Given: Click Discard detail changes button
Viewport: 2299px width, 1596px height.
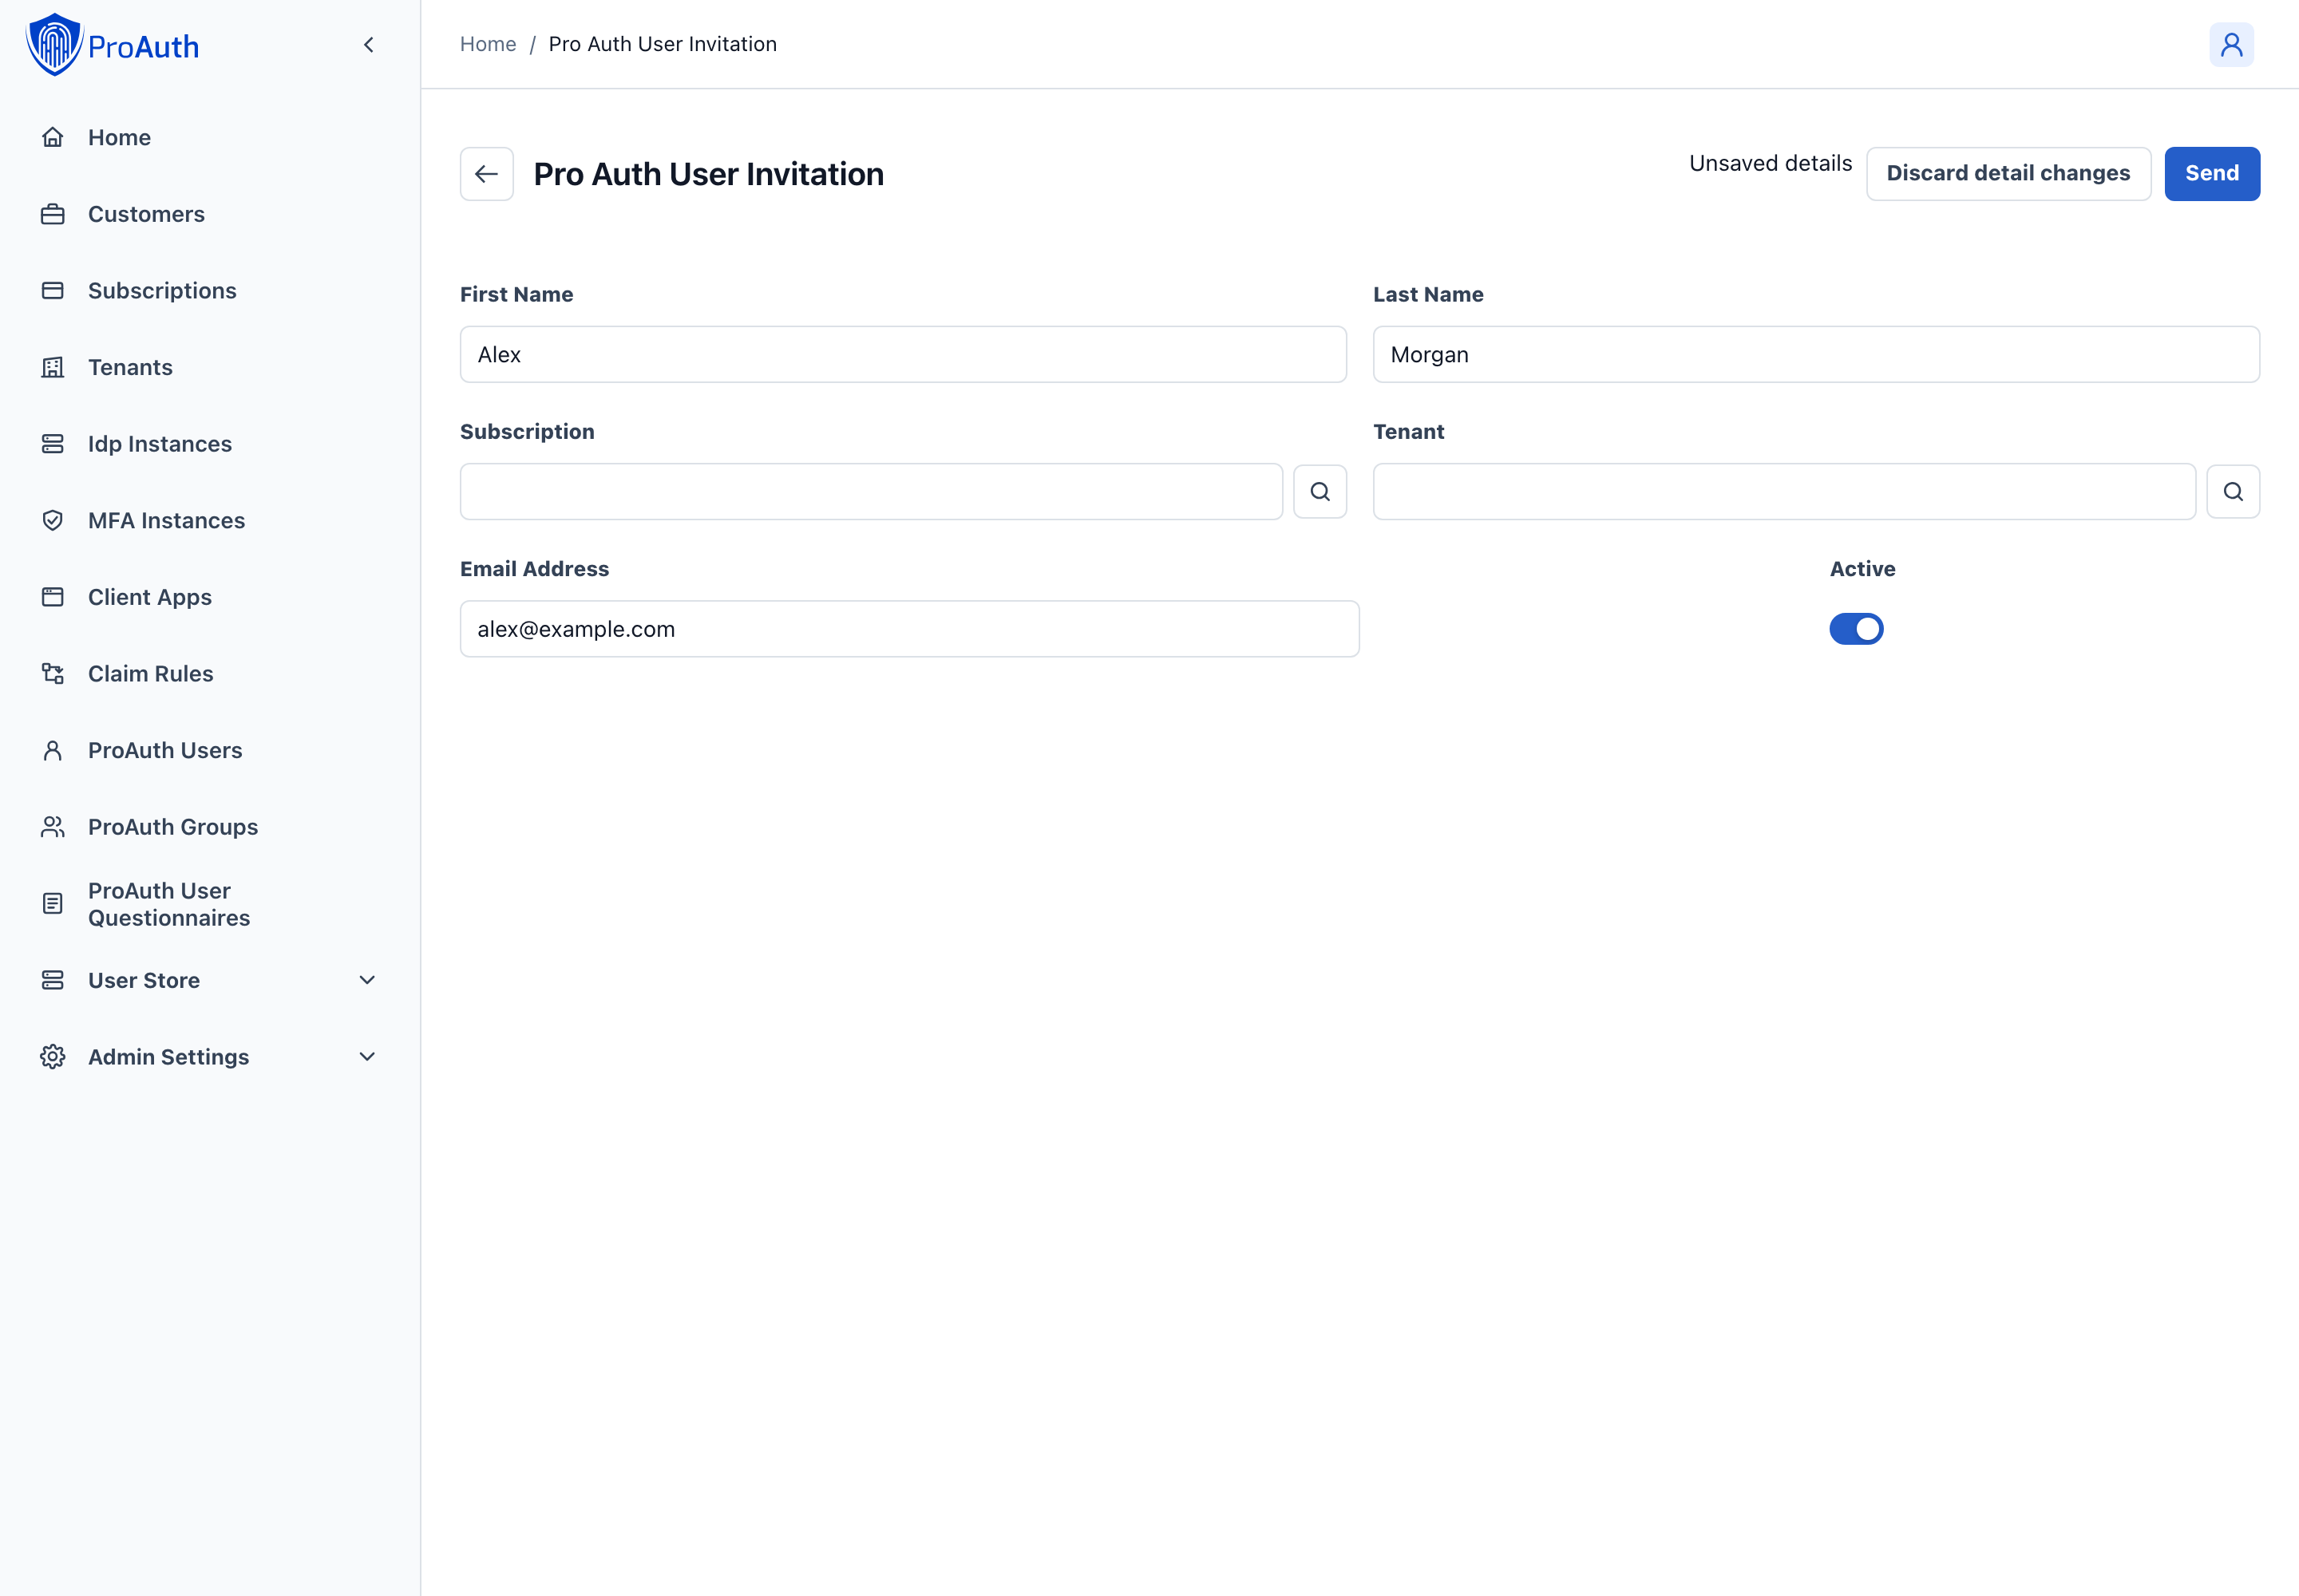Looking at the screenshot, I should [x=2008, y=174].
